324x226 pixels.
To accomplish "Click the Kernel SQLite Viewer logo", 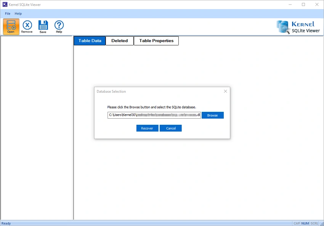I will click(x=298, y=27).
